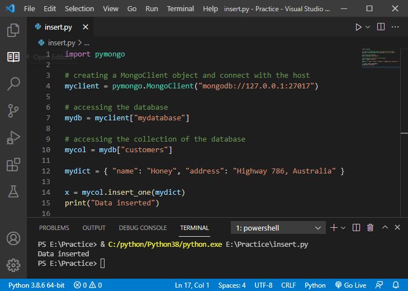Click the MongoDB connection string on line 4
The width and height of the screenshot is (408, 291).
pyautogui.click(x=257, y=86)
